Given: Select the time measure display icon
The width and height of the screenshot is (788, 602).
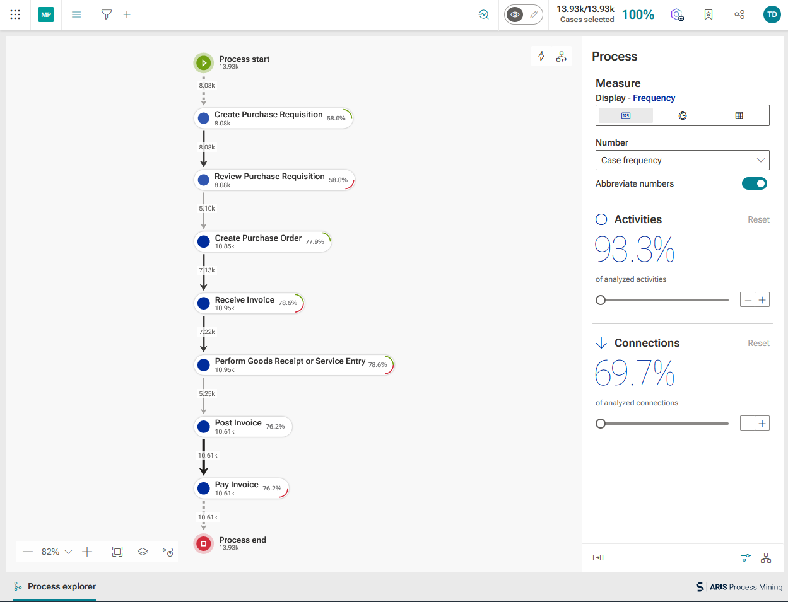Looking at the screenshot, I should click(x=683, y=115).
